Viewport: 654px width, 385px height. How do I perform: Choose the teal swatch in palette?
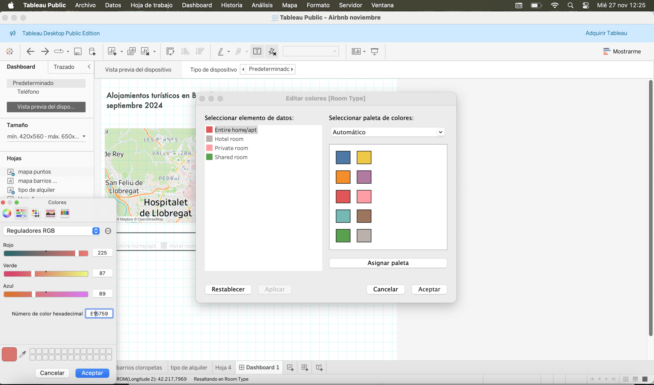click(x=343, y=216)
